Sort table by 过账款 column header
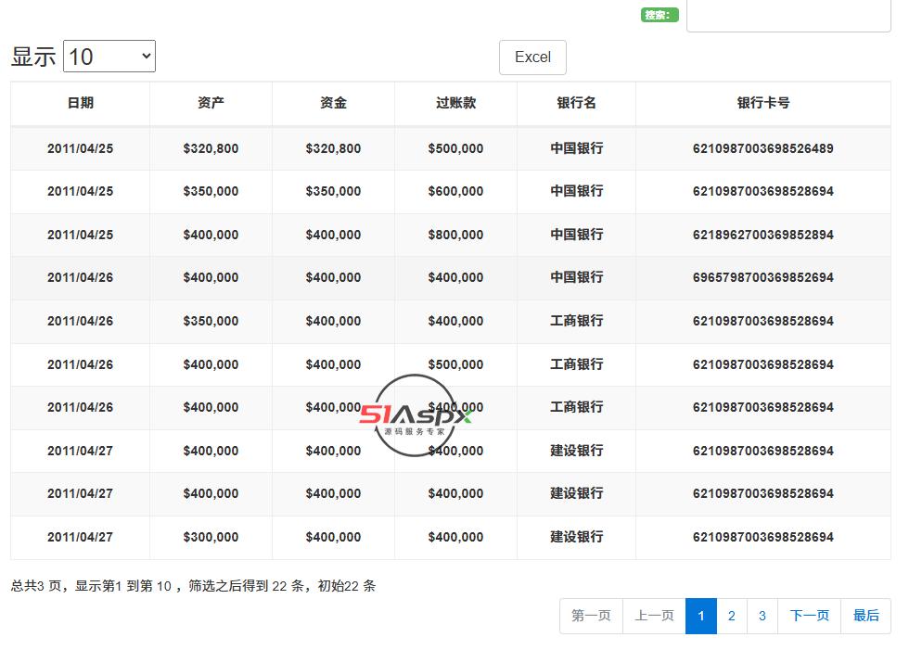 point(455,103)
